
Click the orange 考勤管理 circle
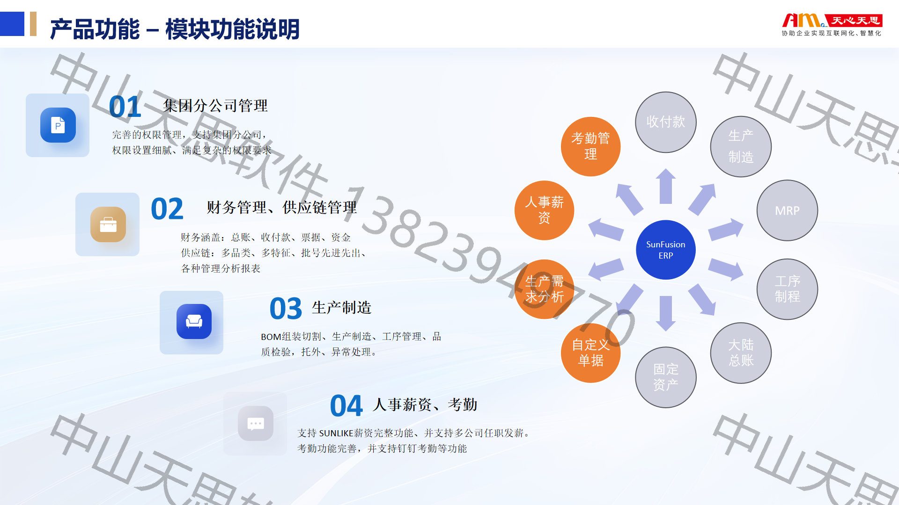click(x=590, y=146)
